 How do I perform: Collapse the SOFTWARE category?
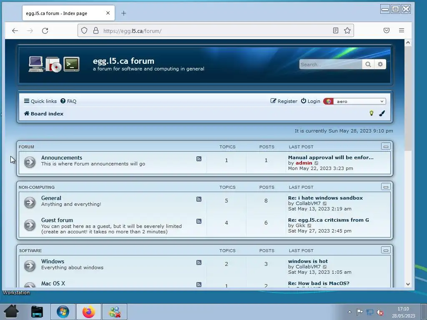click(386, 250)
